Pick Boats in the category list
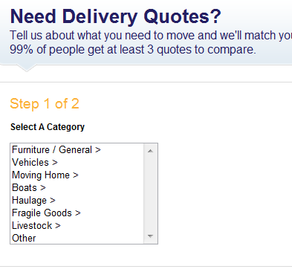 click(x=77, y=188)
